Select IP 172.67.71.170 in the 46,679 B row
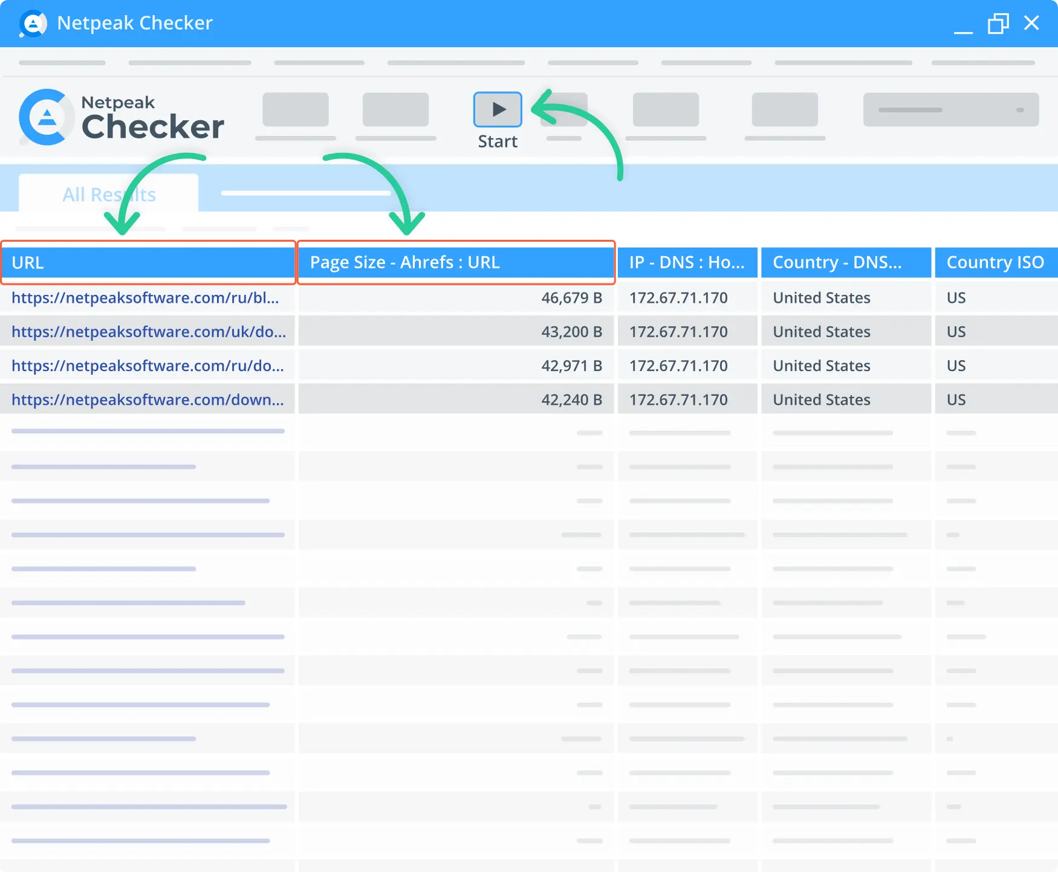 (687, 297)
